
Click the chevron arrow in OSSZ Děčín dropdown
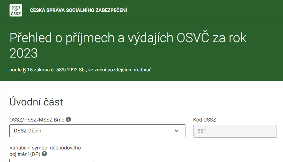pyautogui.click(x=177, y=130)
